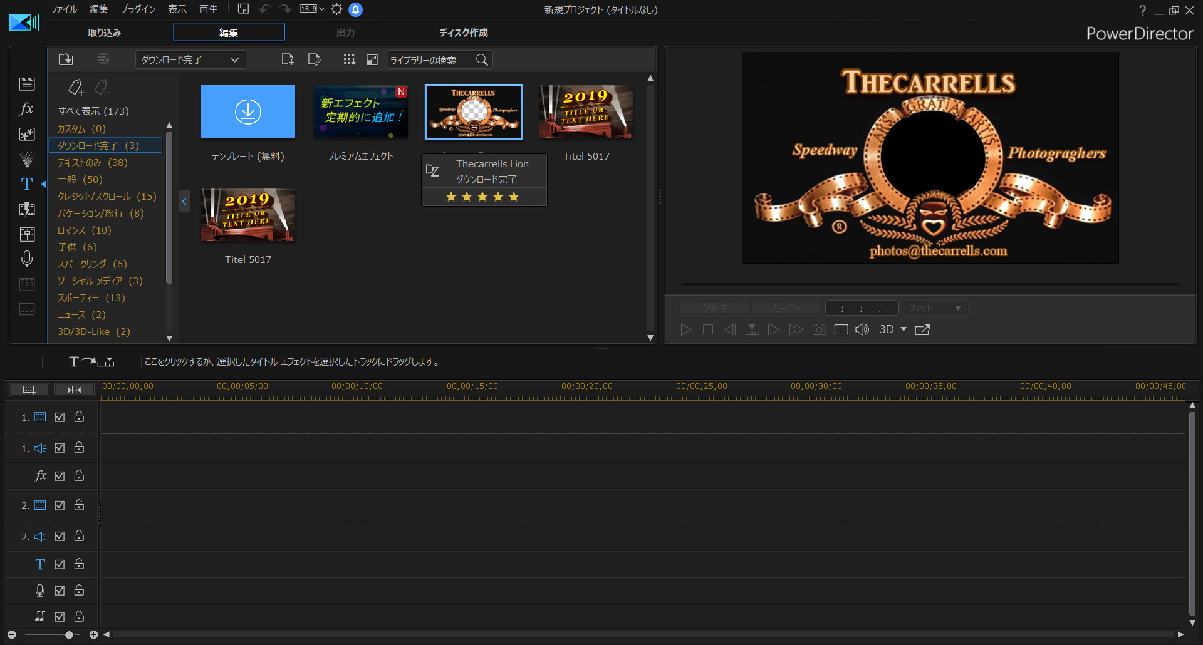Open the ダウンロード完了 filter dropdown
The image size is (1203, 645).
190,59
